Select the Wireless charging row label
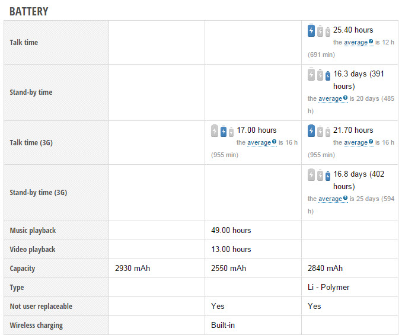402x335 pixels. [x=36, y=326]
